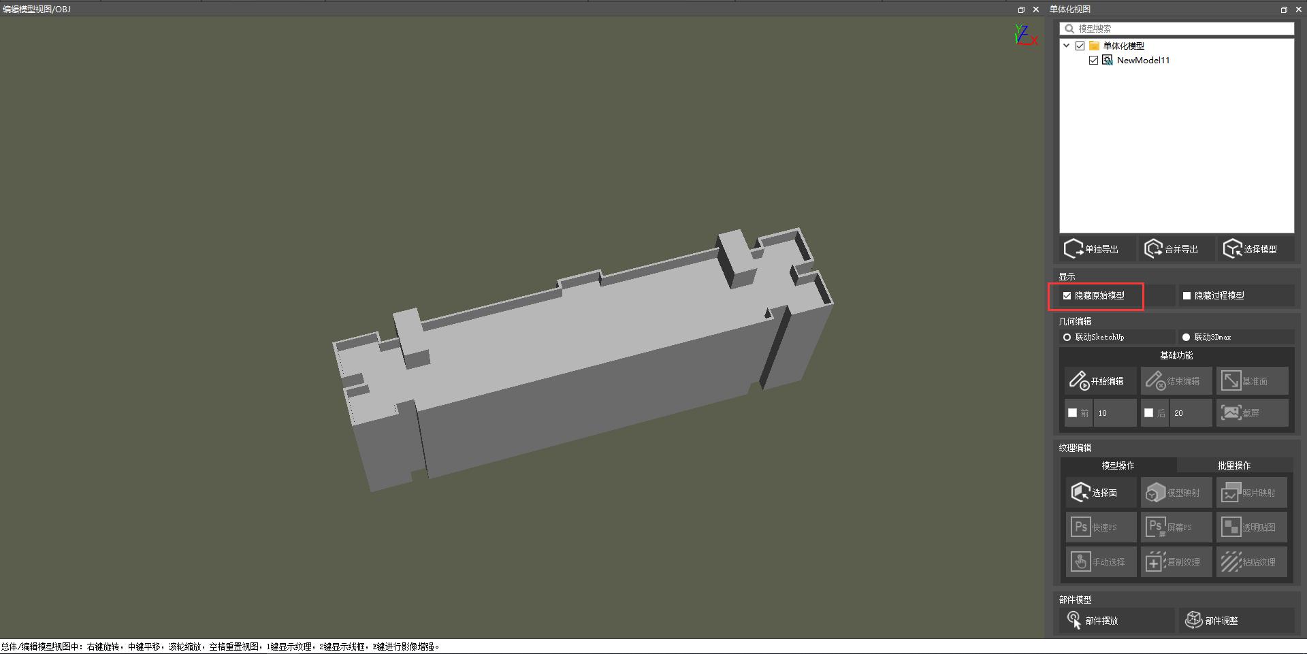Viewport: 1307px width, 654px height.
Task: Toggle the 后 checkbox
Action: pos(1149,413)
